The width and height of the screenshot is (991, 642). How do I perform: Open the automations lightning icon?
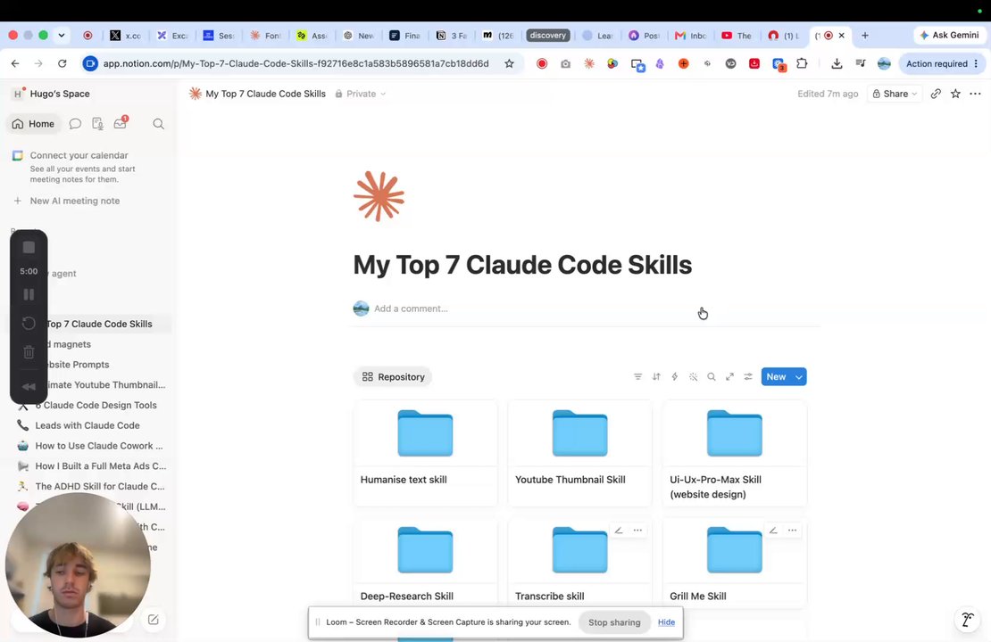674,377
